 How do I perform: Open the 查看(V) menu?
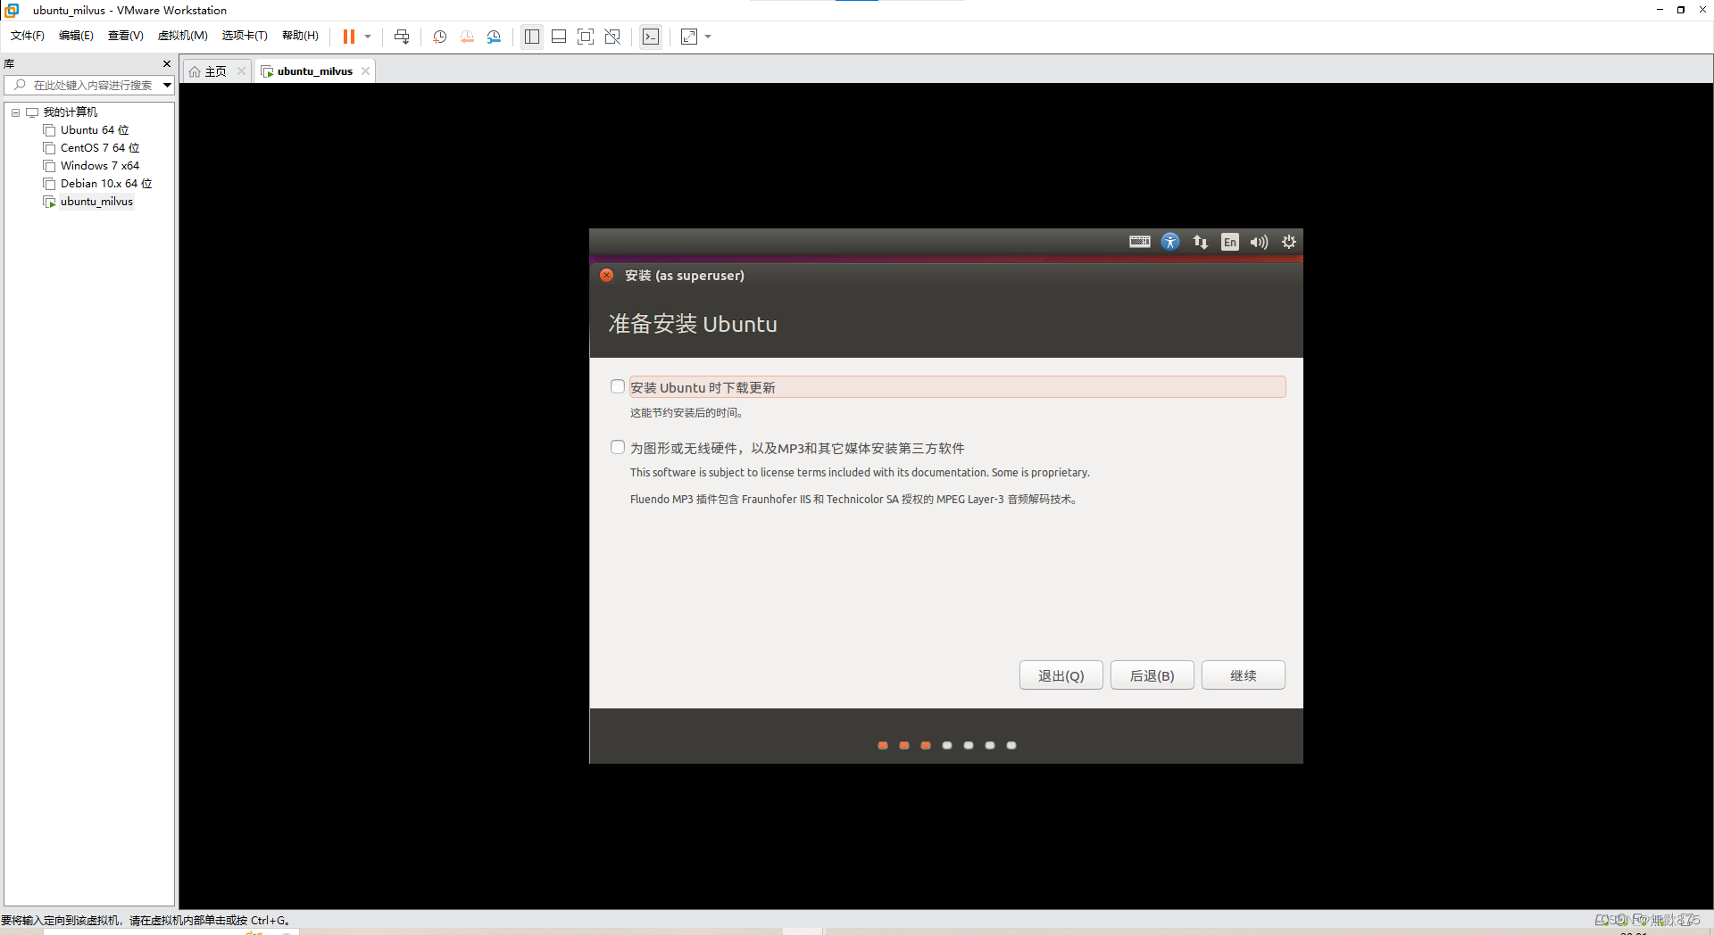(x=126, y=36)
